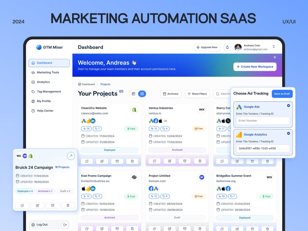Switch projects to list view layout

(134, 94)
